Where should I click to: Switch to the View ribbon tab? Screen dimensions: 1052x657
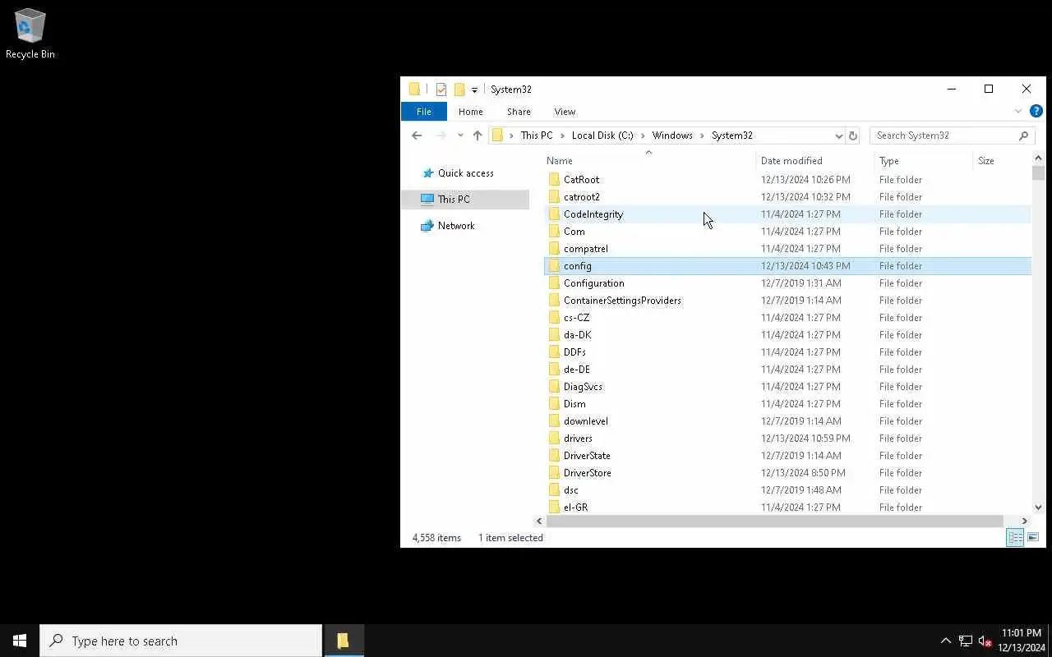[x=565, y=112]
